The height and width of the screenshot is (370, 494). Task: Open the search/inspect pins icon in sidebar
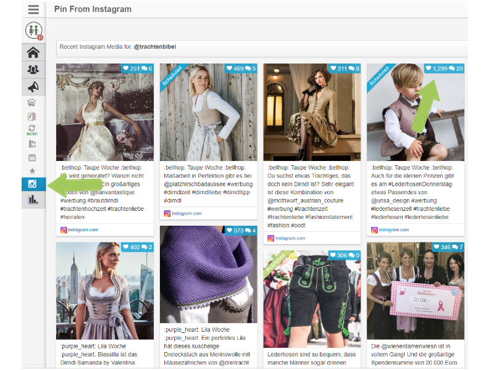click(x=32, y=144)
